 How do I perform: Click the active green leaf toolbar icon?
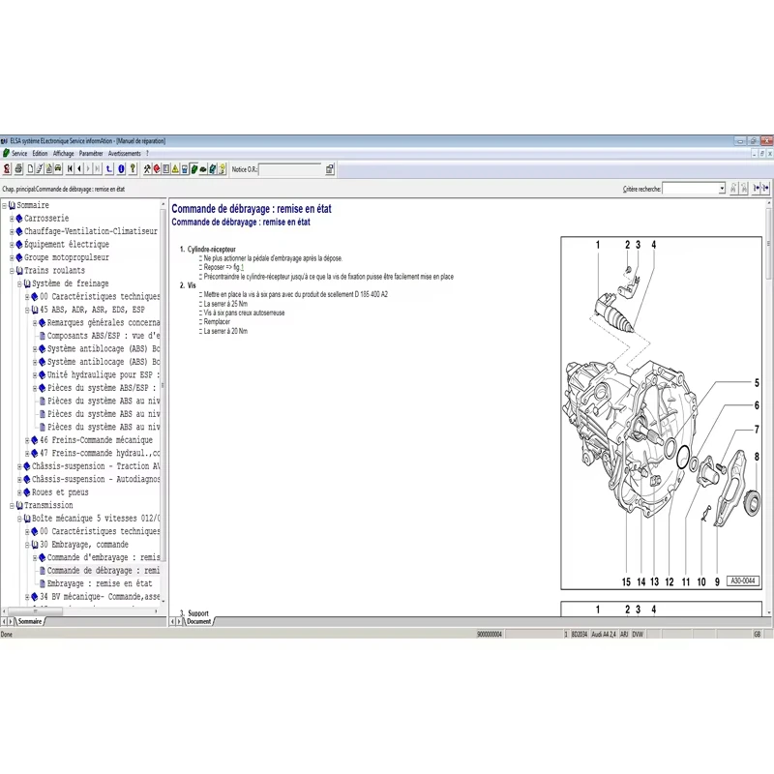(194, 169)
